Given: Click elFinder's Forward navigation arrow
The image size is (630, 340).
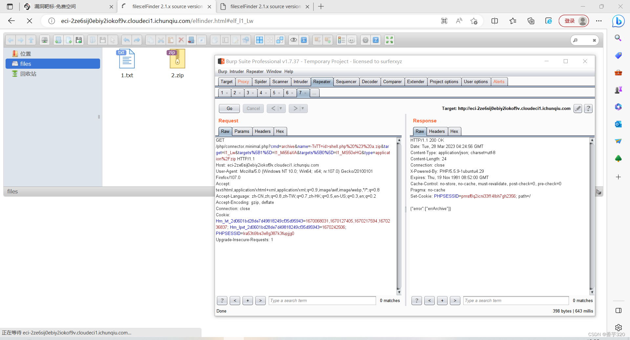Looking at the screenshot, I should click(21, 40).
